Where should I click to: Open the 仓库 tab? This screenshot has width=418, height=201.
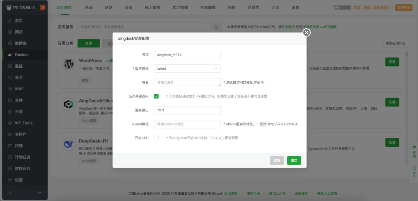276,7
